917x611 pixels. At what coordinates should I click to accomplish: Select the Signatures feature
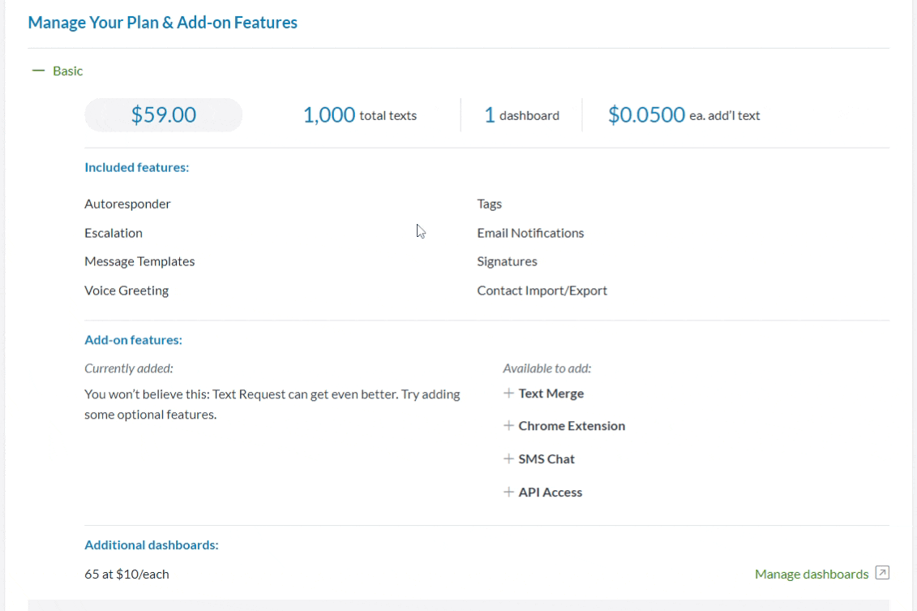click(x=507, y=261)
